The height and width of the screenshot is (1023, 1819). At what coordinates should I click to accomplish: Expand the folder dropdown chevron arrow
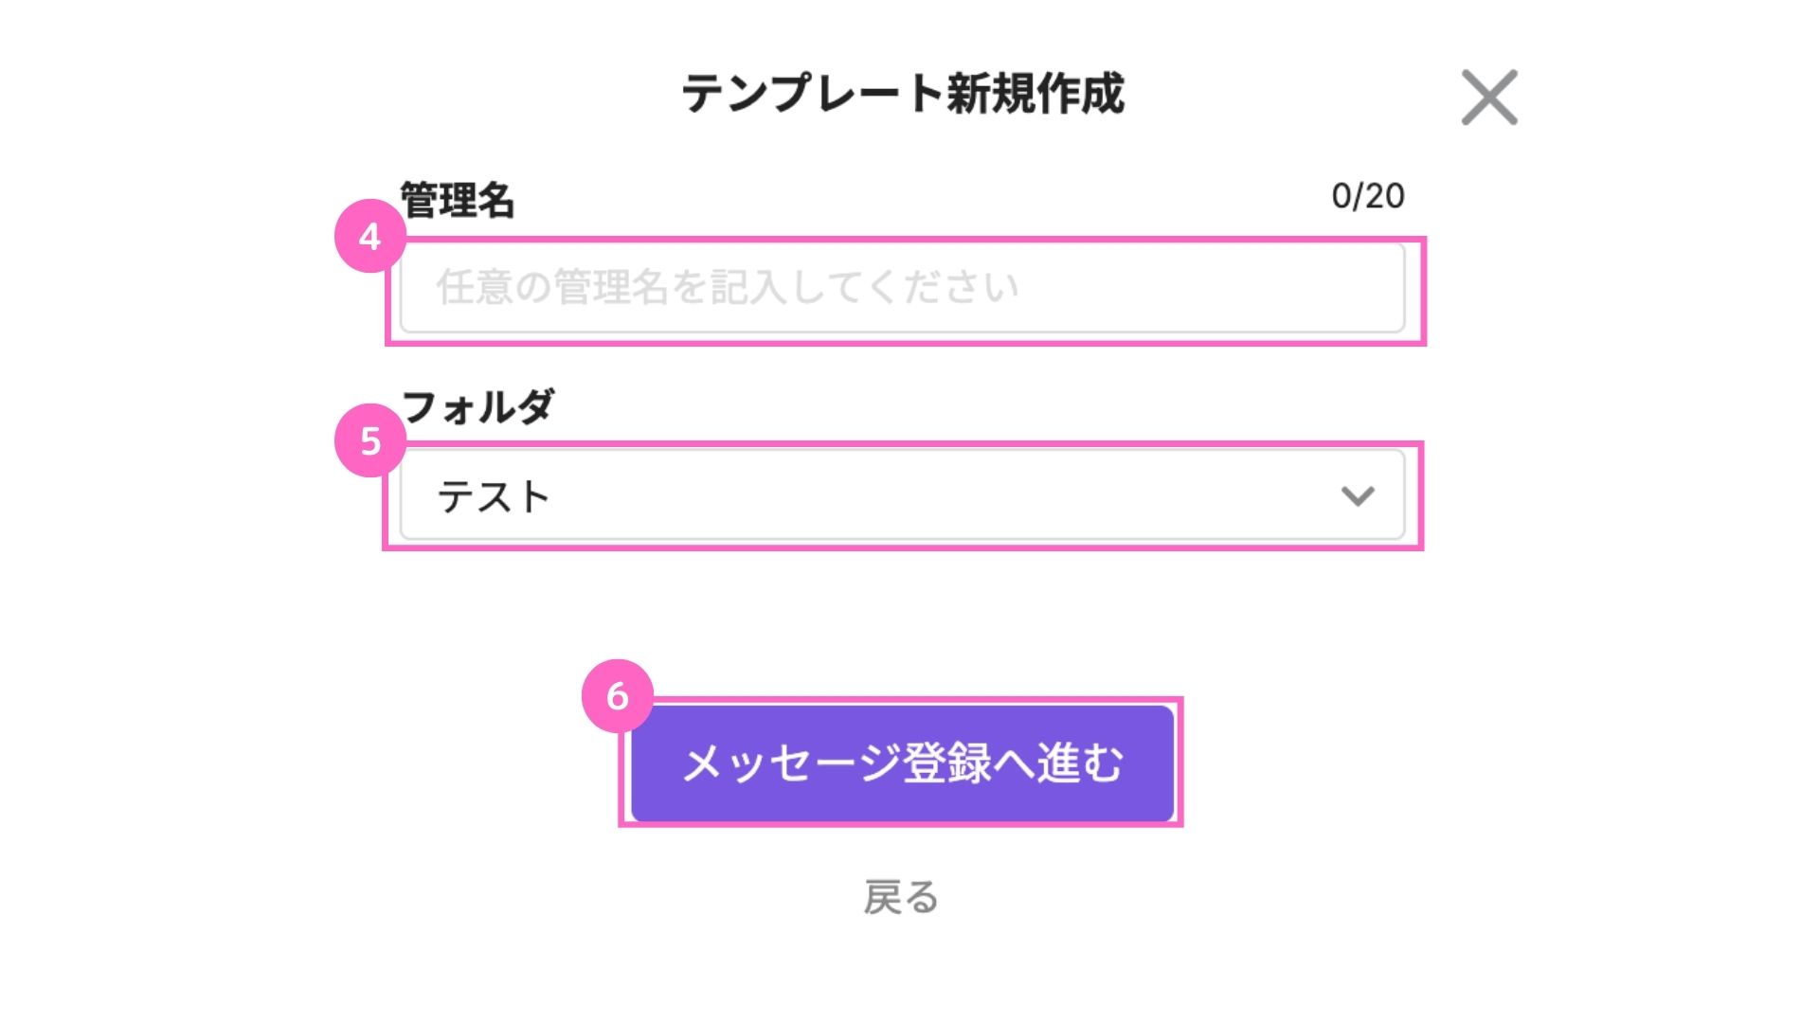tap(1358, 495)
